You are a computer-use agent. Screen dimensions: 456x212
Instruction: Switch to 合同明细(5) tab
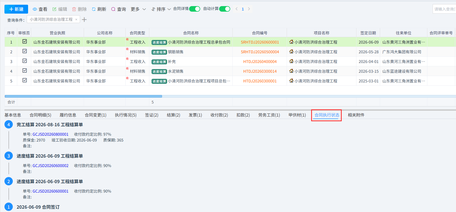pos(40,115)
